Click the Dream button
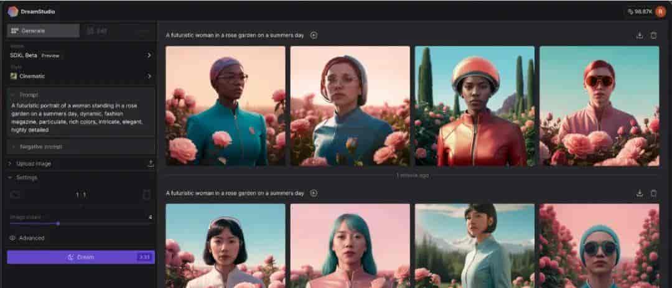This screenshot has height=288, width=672. coord(80,257)
